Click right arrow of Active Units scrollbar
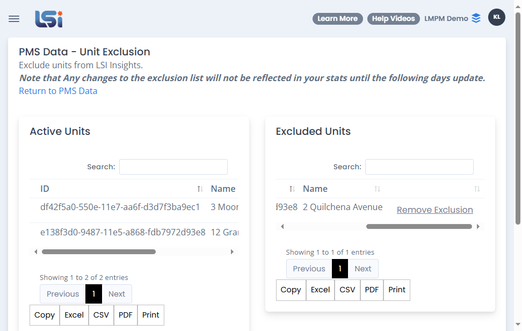The image size is (522, 331). click(232, 252)
